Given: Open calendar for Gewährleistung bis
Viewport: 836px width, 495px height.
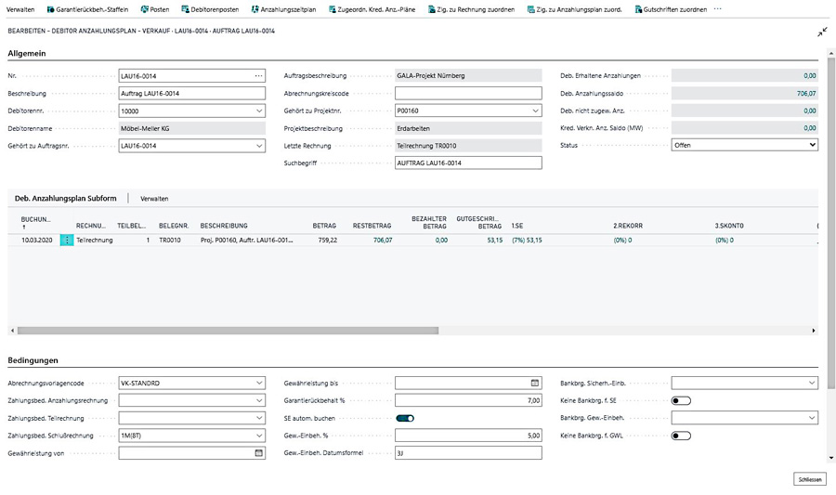Looking at the screenshot, I should coord(535,383).
